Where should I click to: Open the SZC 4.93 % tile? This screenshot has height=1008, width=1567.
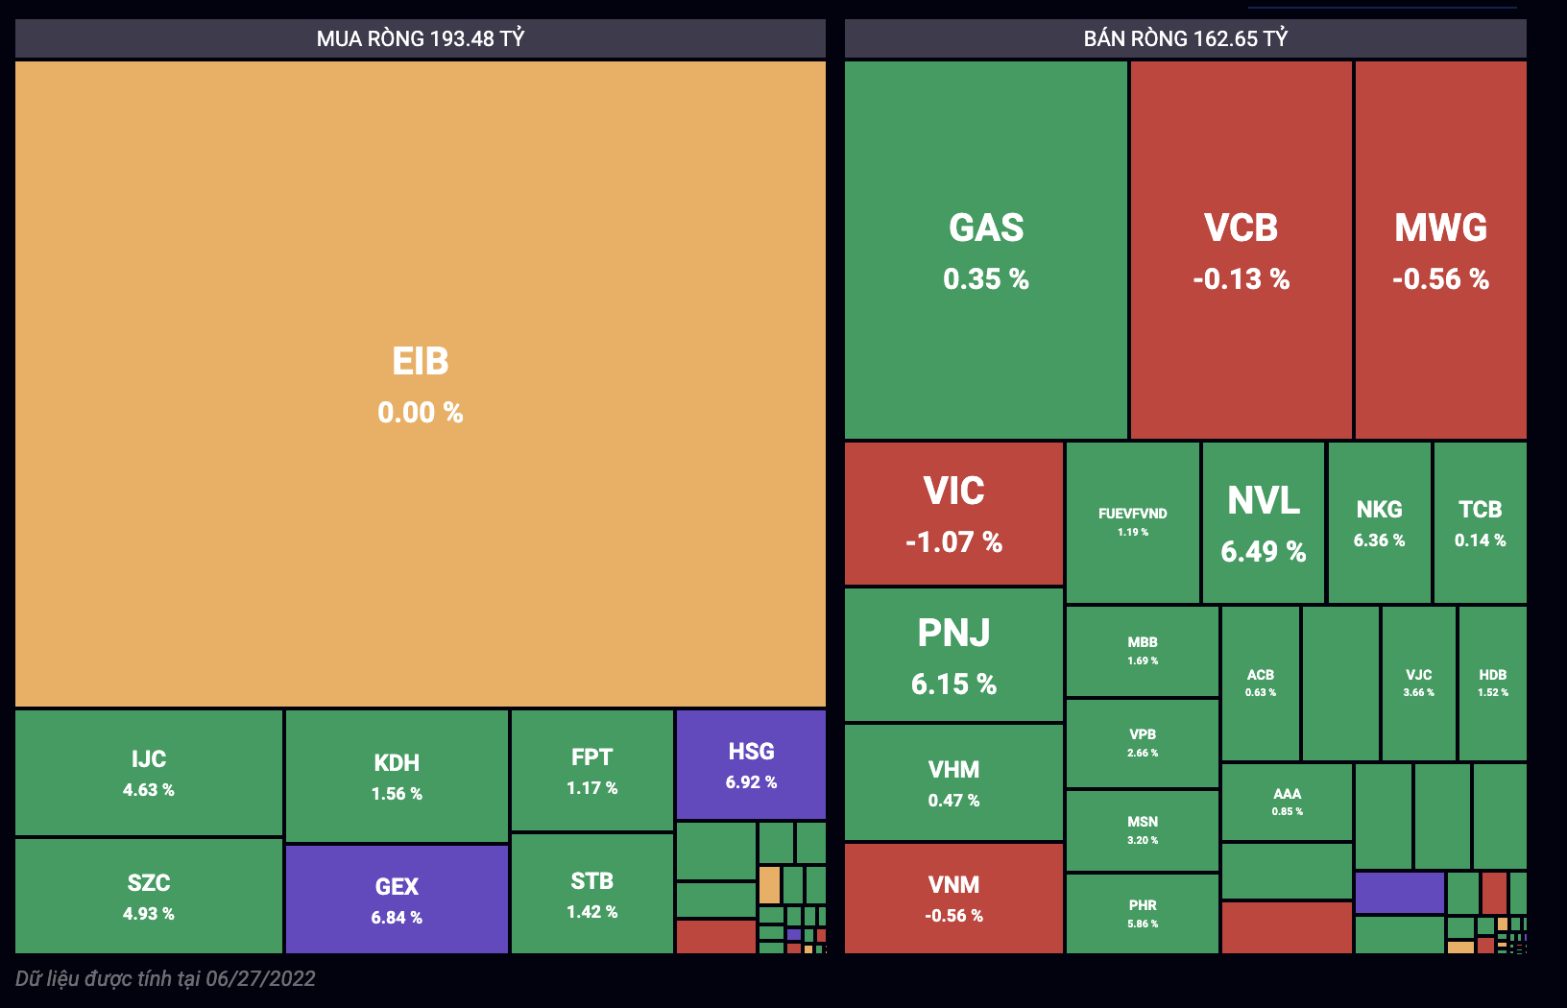[149, 897]
